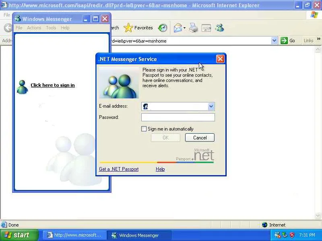Open the address bar history dropdown

click(274, 41)
